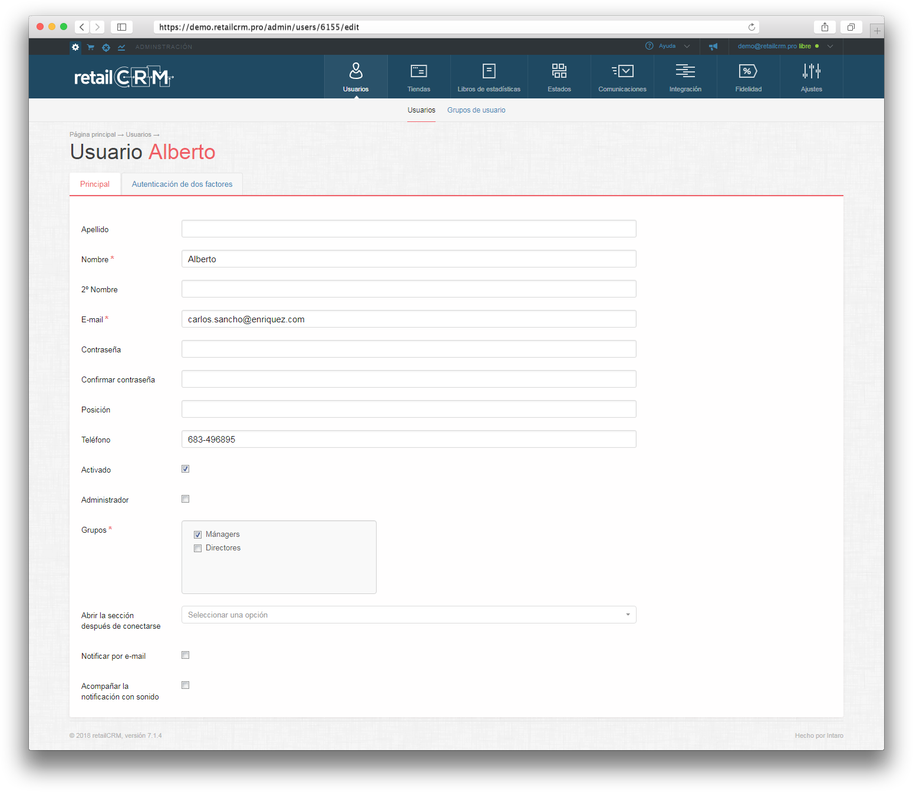Go to Usuarios breadcrumb link
The height and width of the screenshot is (792, 913).
click(139, 134)
